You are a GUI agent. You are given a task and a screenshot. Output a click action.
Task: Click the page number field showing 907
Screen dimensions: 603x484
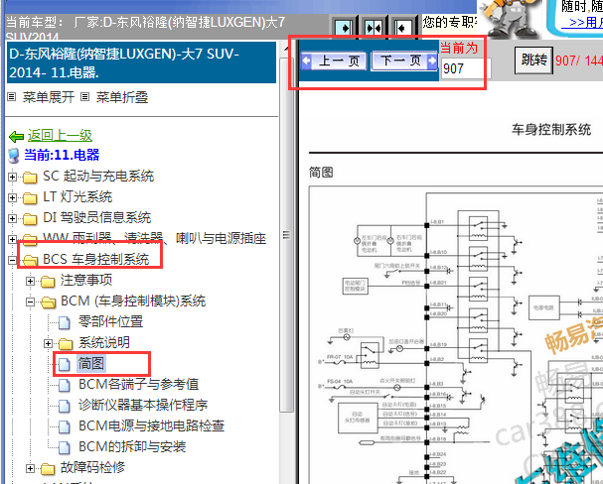pos(466,68)
